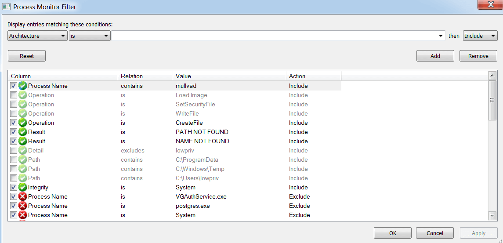Uncheck the Process Name is System exclude filter
The height and width of the screenshot is (243, 503).
(x=14, y=215)
